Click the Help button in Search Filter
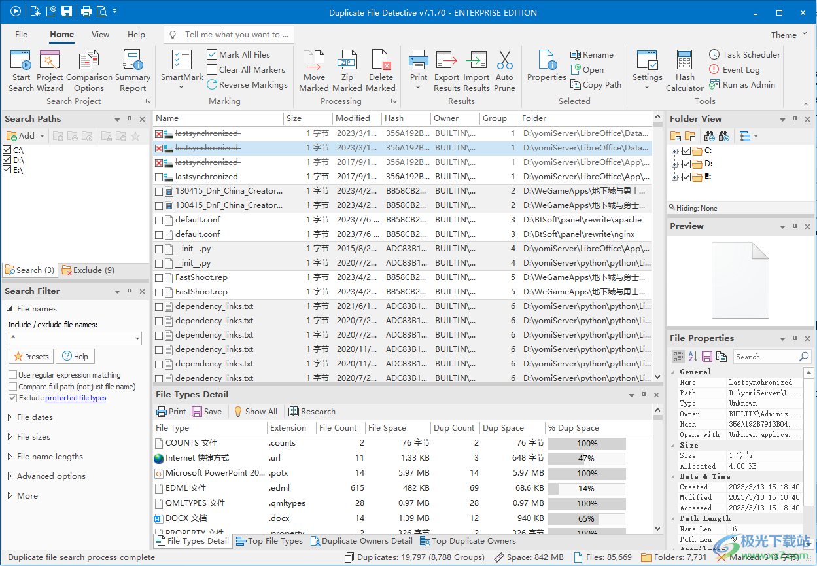 (x=75, y=357)
